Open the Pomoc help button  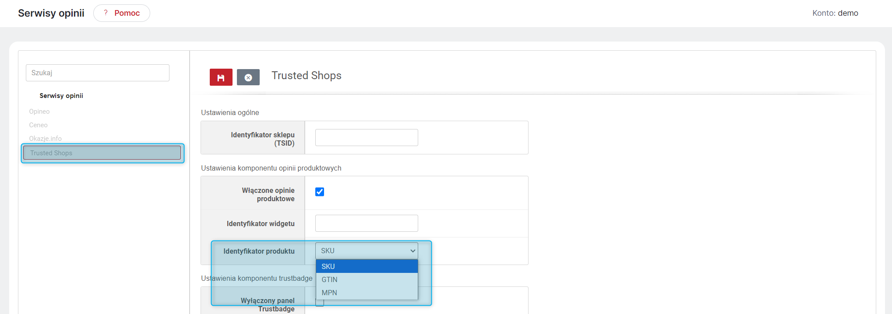point(122,13)
